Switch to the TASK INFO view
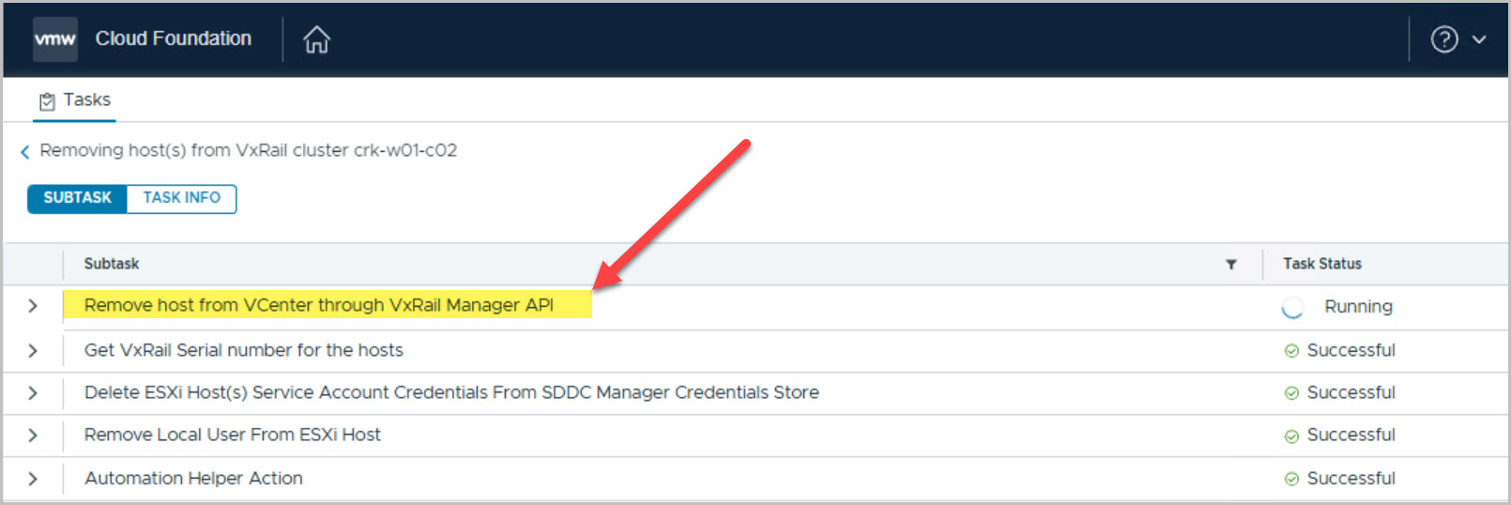This screenshot has width=1511, height=505. tap(181, 198)
